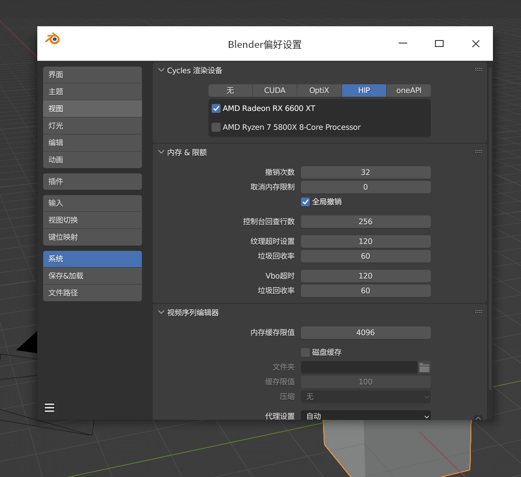Click the grip dots on Cycles 渲染设备 panel
The width and height of the screenshot is (521, 477).
pos(478,69)
